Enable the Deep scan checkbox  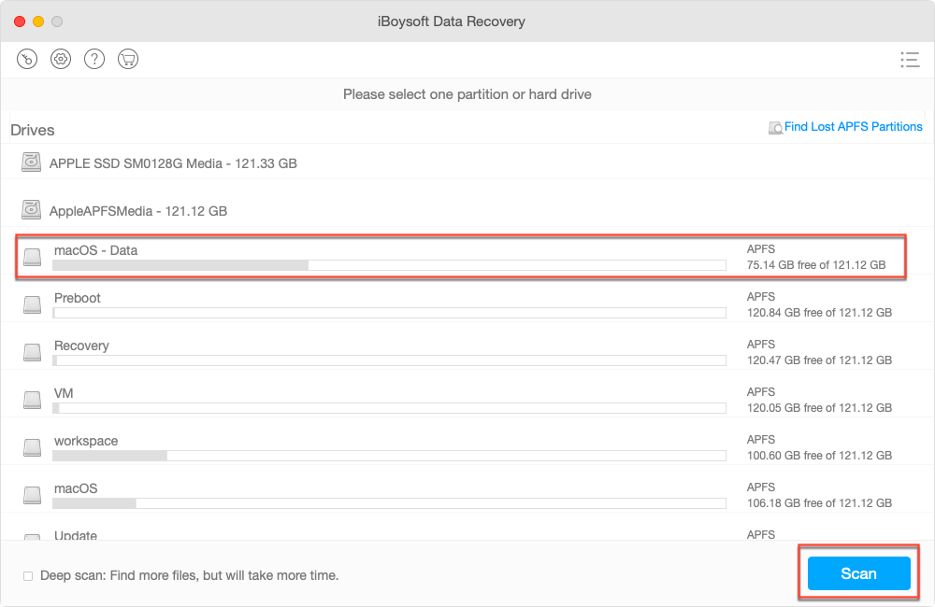tap(28, 575)
